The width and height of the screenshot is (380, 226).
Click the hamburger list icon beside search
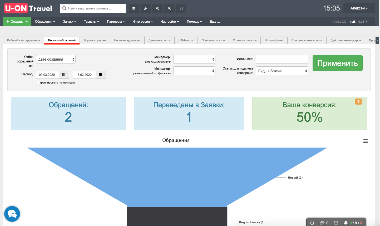(134, 8)
